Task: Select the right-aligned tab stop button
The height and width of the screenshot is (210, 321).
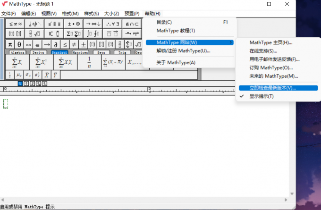Action: tap(33, 84)
